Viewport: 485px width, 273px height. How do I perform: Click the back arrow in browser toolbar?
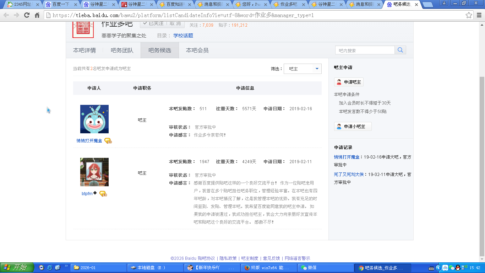point(6,15)
